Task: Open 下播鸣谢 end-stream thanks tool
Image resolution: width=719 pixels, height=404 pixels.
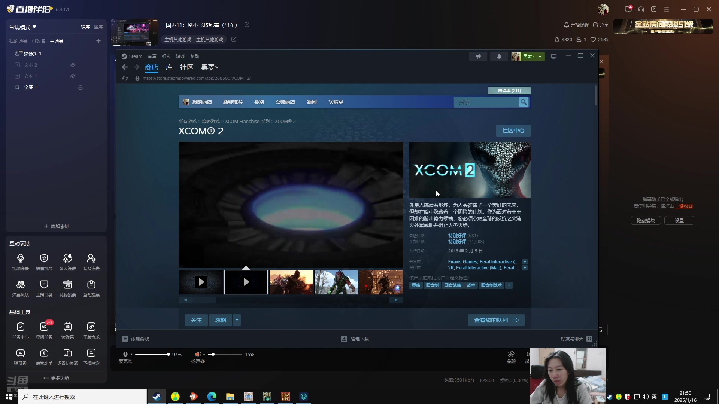Action: coord(91,356)
